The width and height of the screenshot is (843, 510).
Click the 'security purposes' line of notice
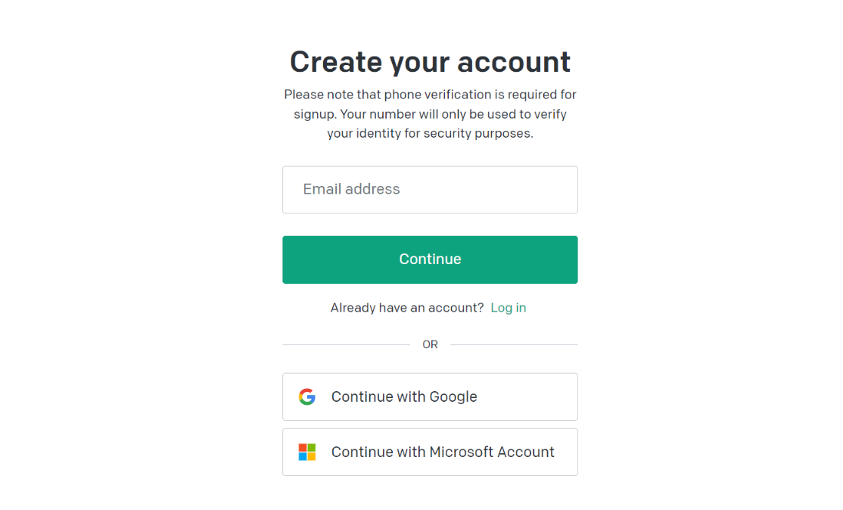tap(430, 133)
